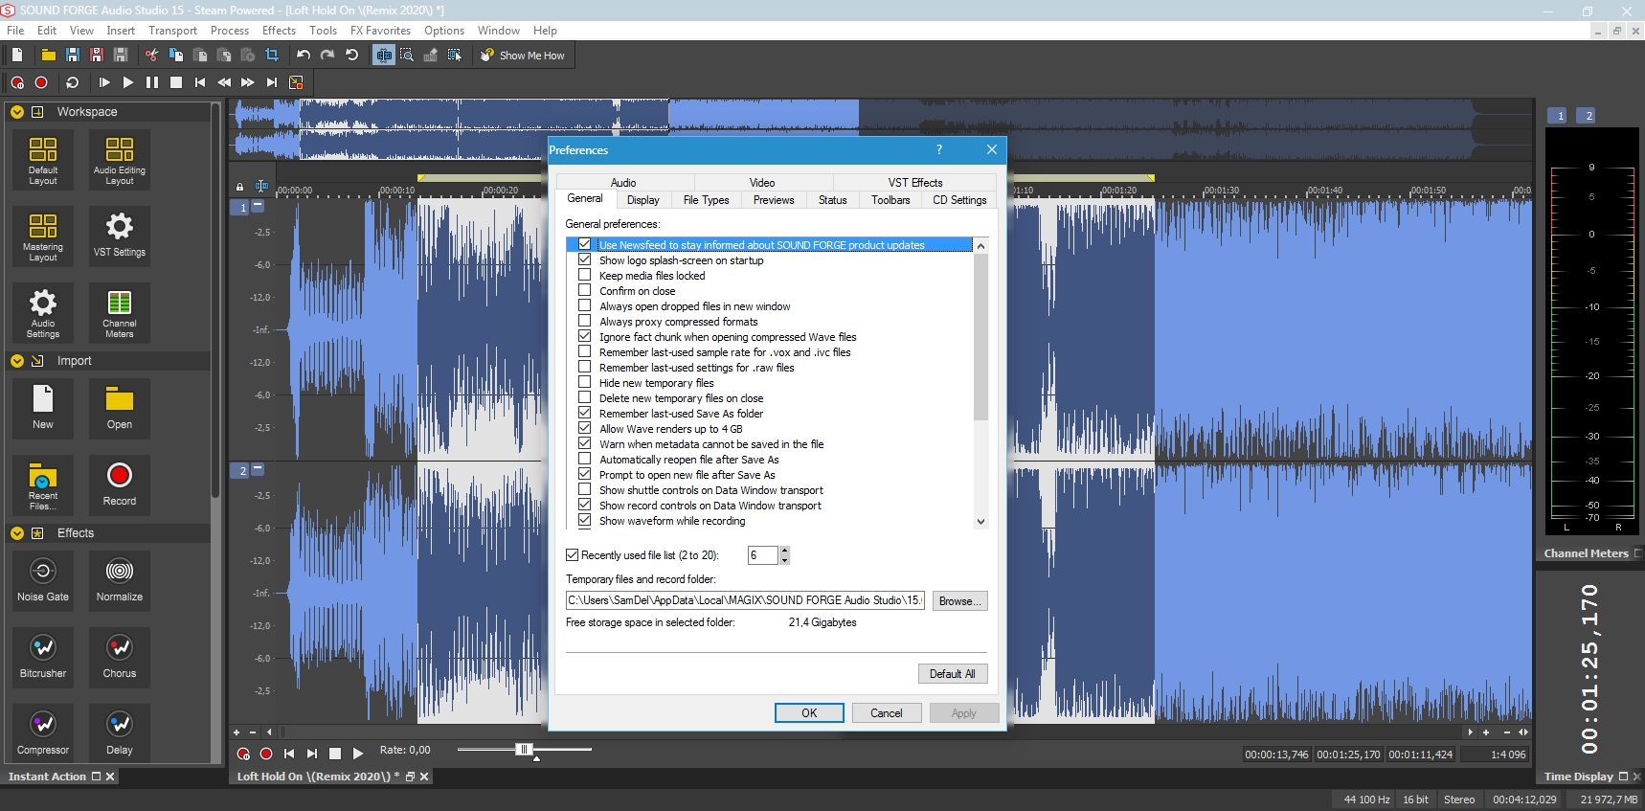The width and height of the screenshot is (1645, 811).
Task: Click the Default All button
Action: [x=953, y=674]
